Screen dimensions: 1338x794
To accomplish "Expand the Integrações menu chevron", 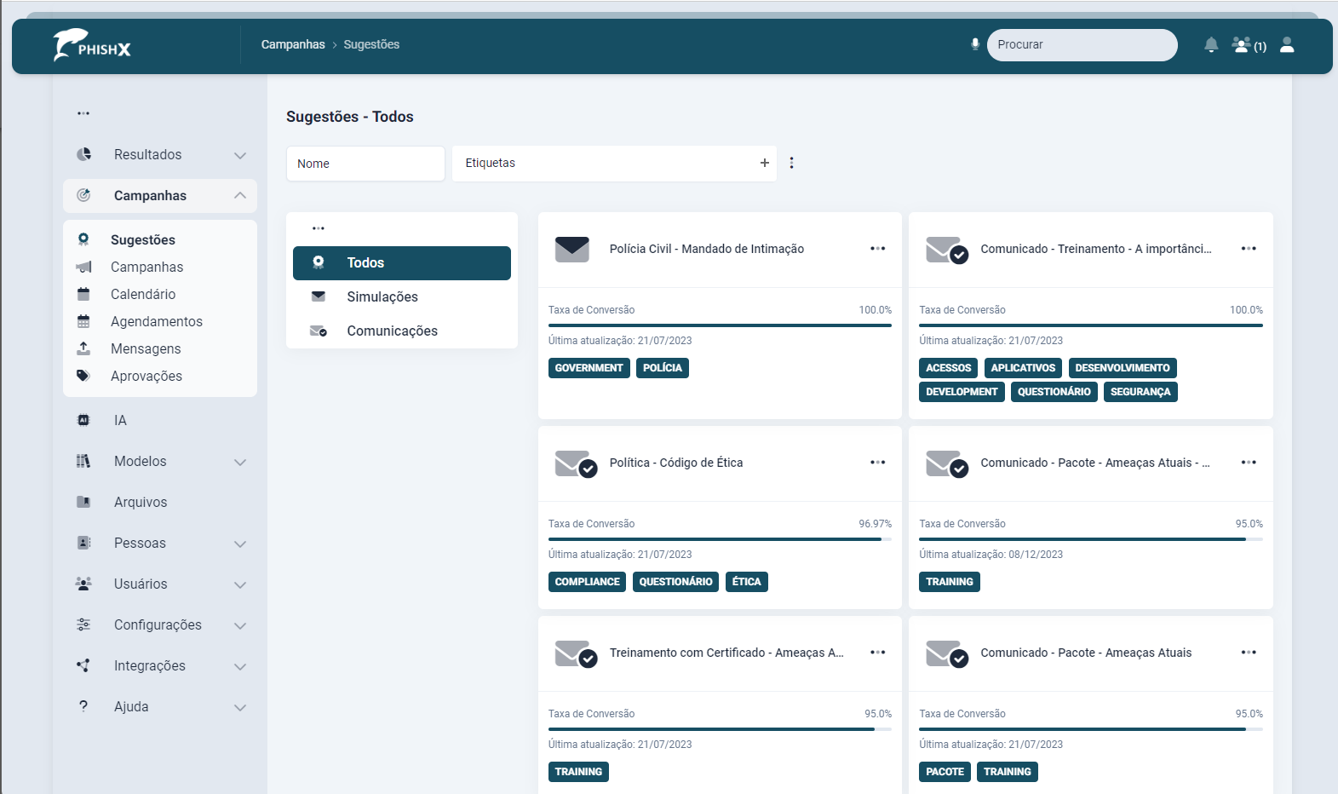I will [x=240, y=666].
